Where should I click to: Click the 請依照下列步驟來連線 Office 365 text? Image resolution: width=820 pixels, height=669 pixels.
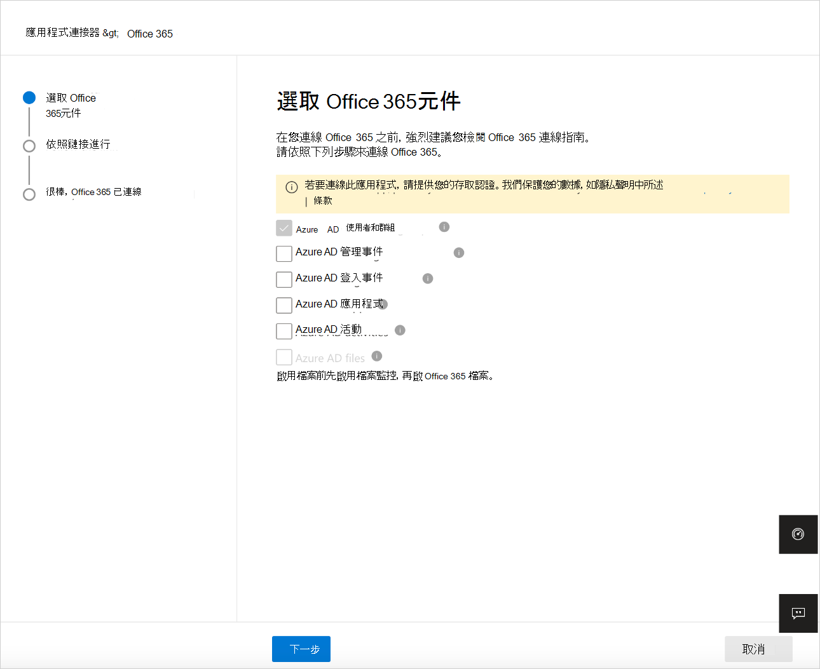[x=359, y=152]
